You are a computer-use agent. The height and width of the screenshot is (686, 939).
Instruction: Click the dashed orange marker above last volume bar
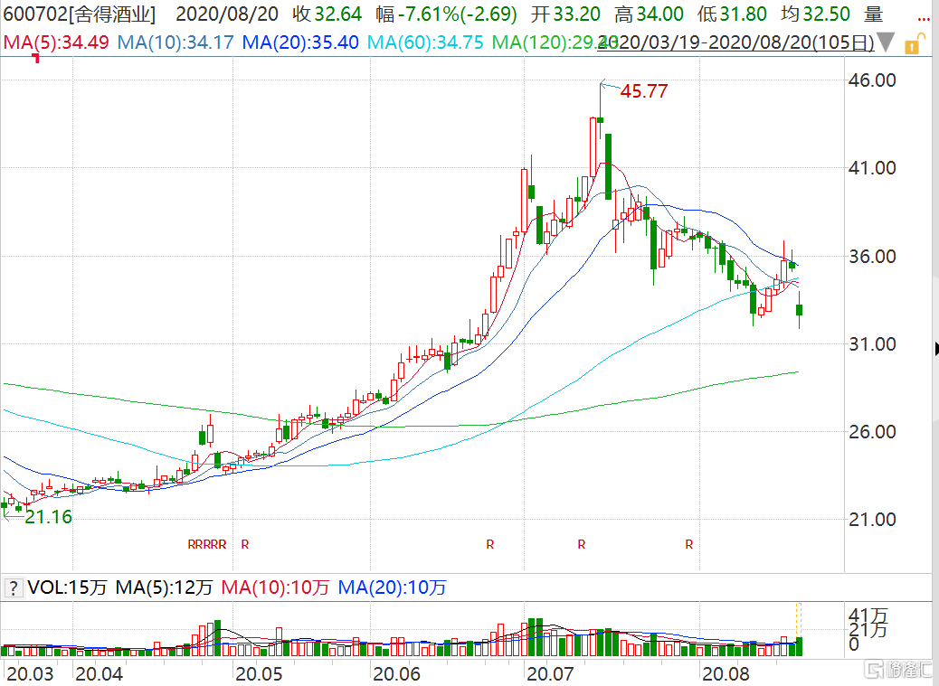(799, 620)
